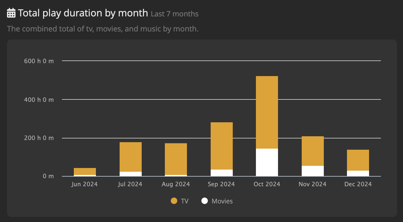
Task: Select the Nov 2024 TV bar segment
Action: tap(312, 151)
